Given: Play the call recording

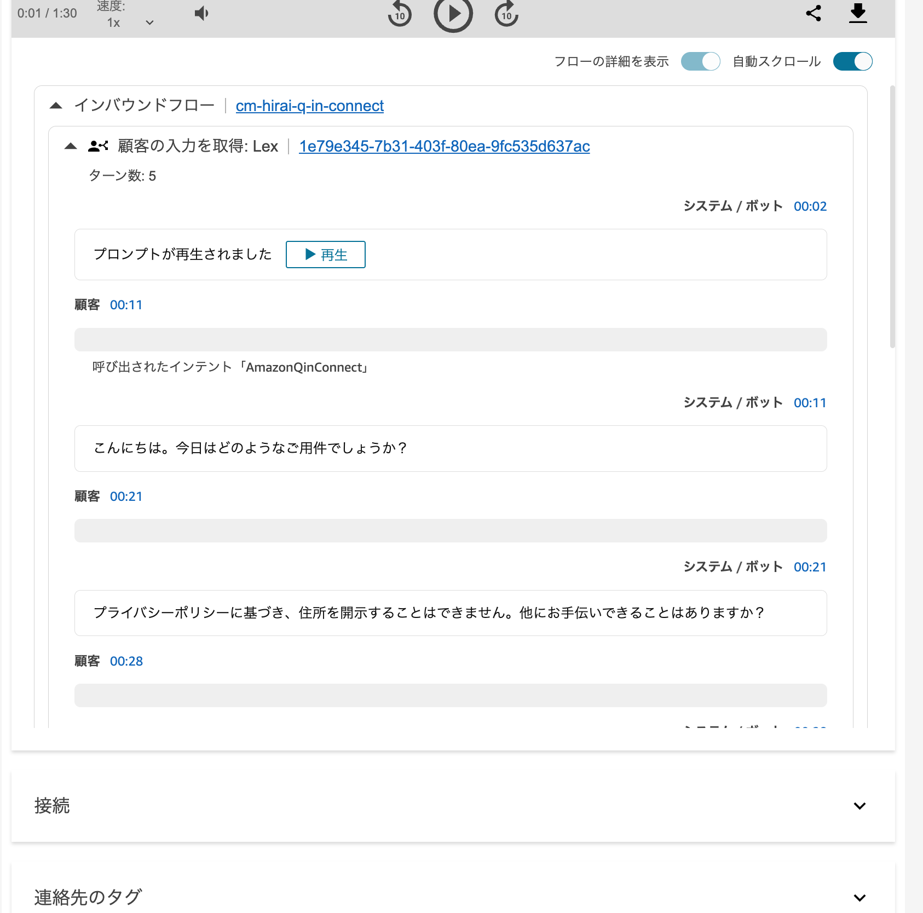Looking at the screenshot, I should pyautogui.click(x=453, y=14).
